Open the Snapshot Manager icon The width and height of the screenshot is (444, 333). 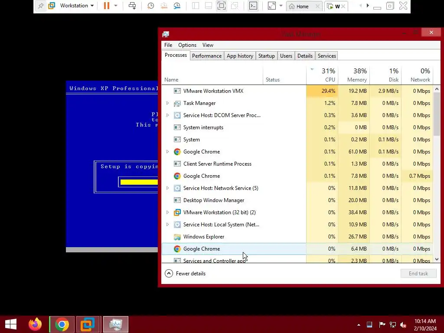pyautogui.click(x=177, y=6)
